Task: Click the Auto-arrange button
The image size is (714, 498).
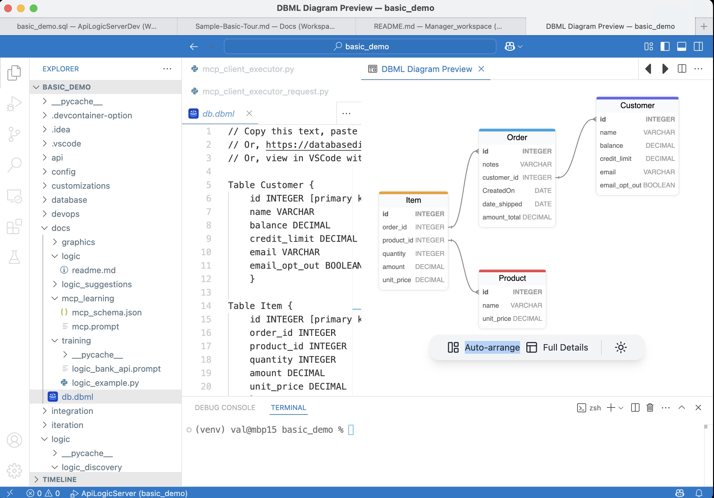Action: (x=492, y=347)
